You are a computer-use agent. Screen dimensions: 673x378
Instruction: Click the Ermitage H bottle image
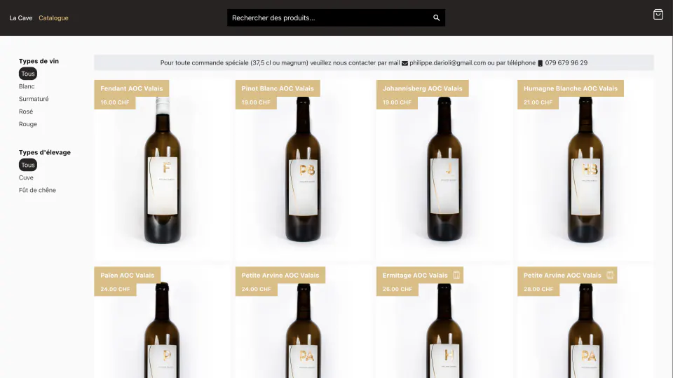(444, 331)
